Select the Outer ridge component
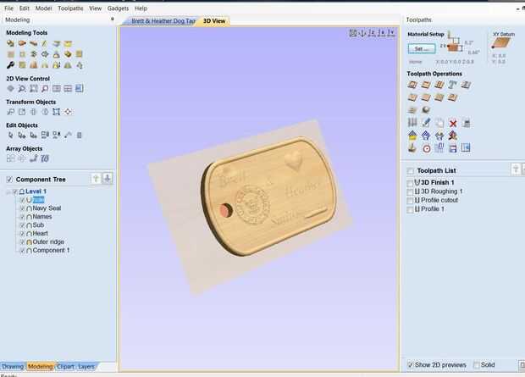Viewport: 525px width, 377px height. coord(48,242)
